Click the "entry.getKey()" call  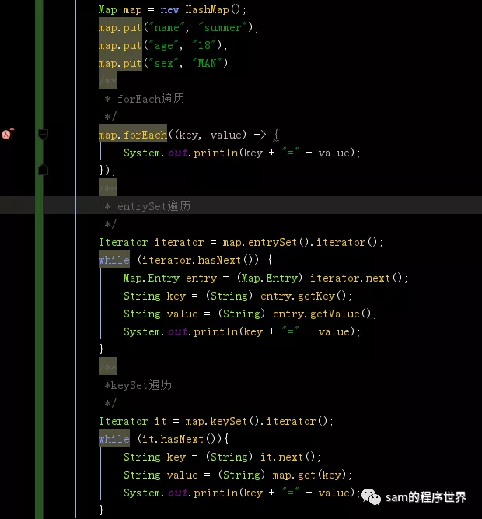303,296
